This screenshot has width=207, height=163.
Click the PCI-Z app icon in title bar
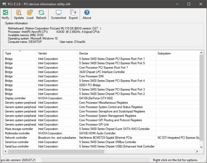click(x=5, y=4)
